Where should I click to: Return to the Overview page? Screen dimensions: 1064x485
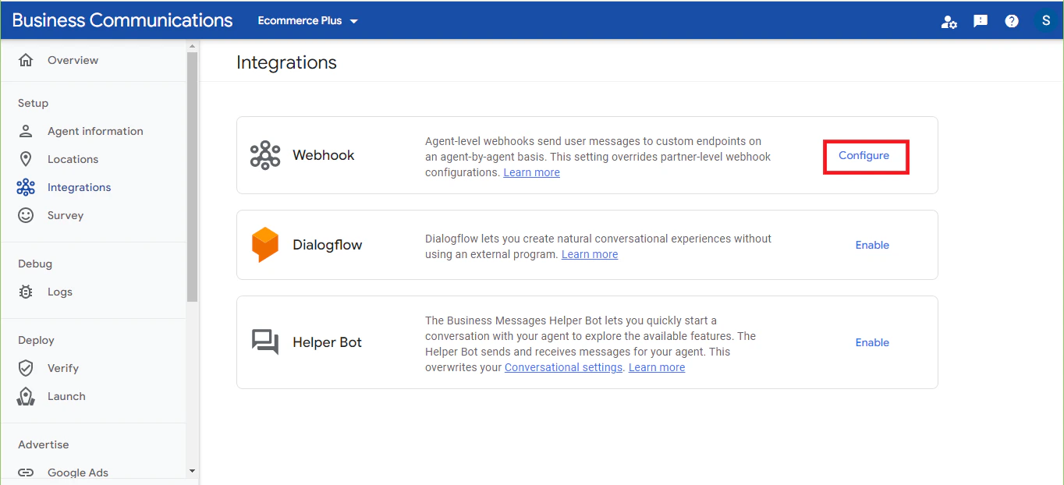(73, 60)
